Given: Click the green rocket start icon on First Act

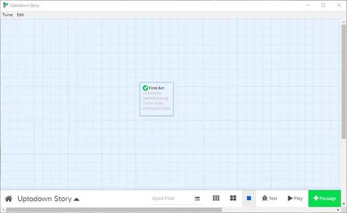Looking at the screenshot, I should coord(145,88).
